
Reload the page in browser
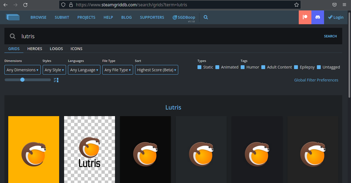pos(25,5)
